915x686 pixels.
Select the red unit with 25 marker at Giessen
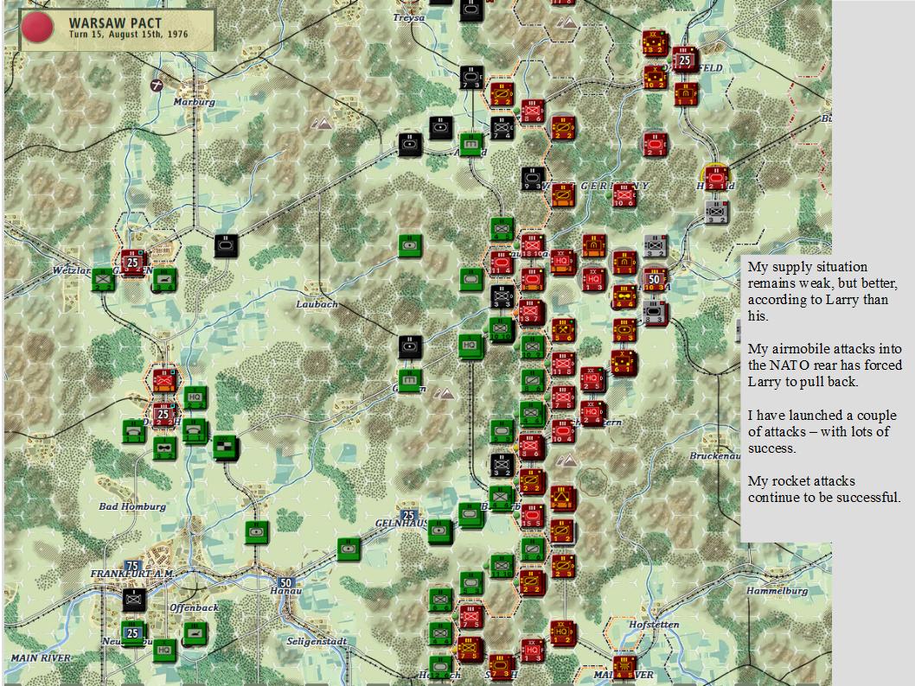click(x=134, y=263)
